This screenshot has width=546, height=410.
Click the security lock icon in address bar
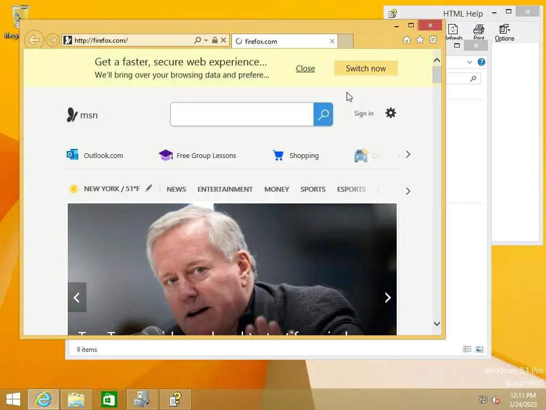pyautogui.click(x=214, y=40)
